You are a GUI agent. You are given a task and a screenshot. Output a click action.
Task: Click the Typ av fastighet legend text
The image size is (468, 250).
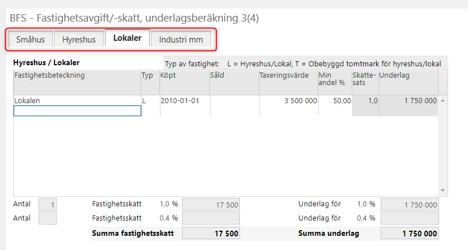click(x=303, y=64)
